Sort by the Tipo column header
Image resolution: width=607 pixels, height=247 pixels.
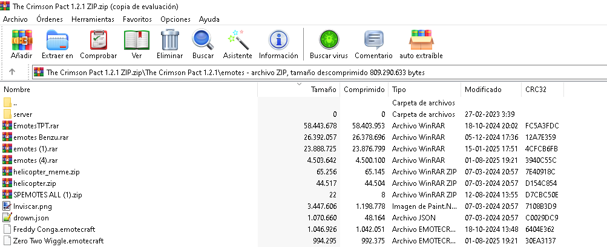pyautogui.click(x=425, y=90)
